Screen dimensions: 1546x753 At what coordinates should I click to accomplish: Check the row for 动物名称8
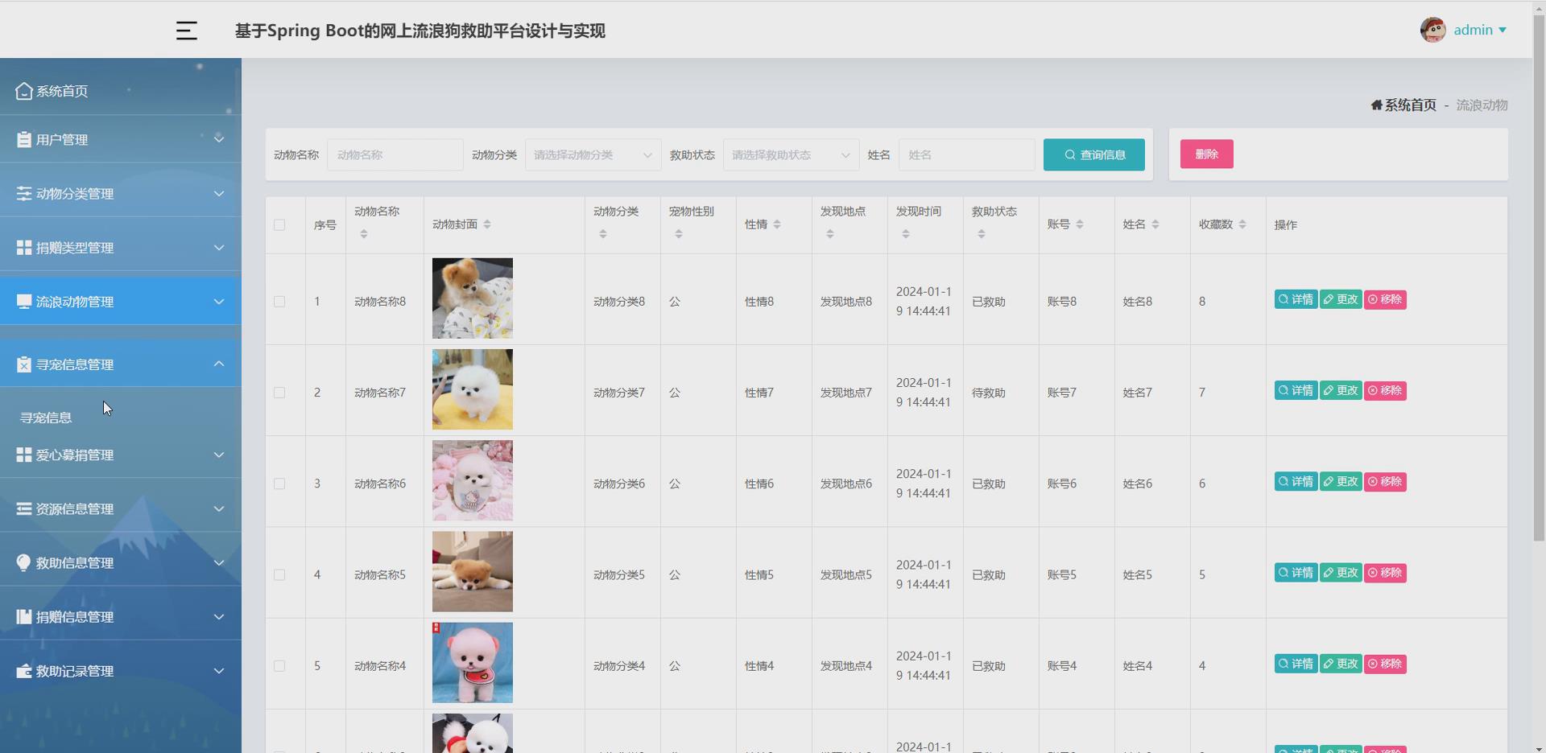point(279,302)
